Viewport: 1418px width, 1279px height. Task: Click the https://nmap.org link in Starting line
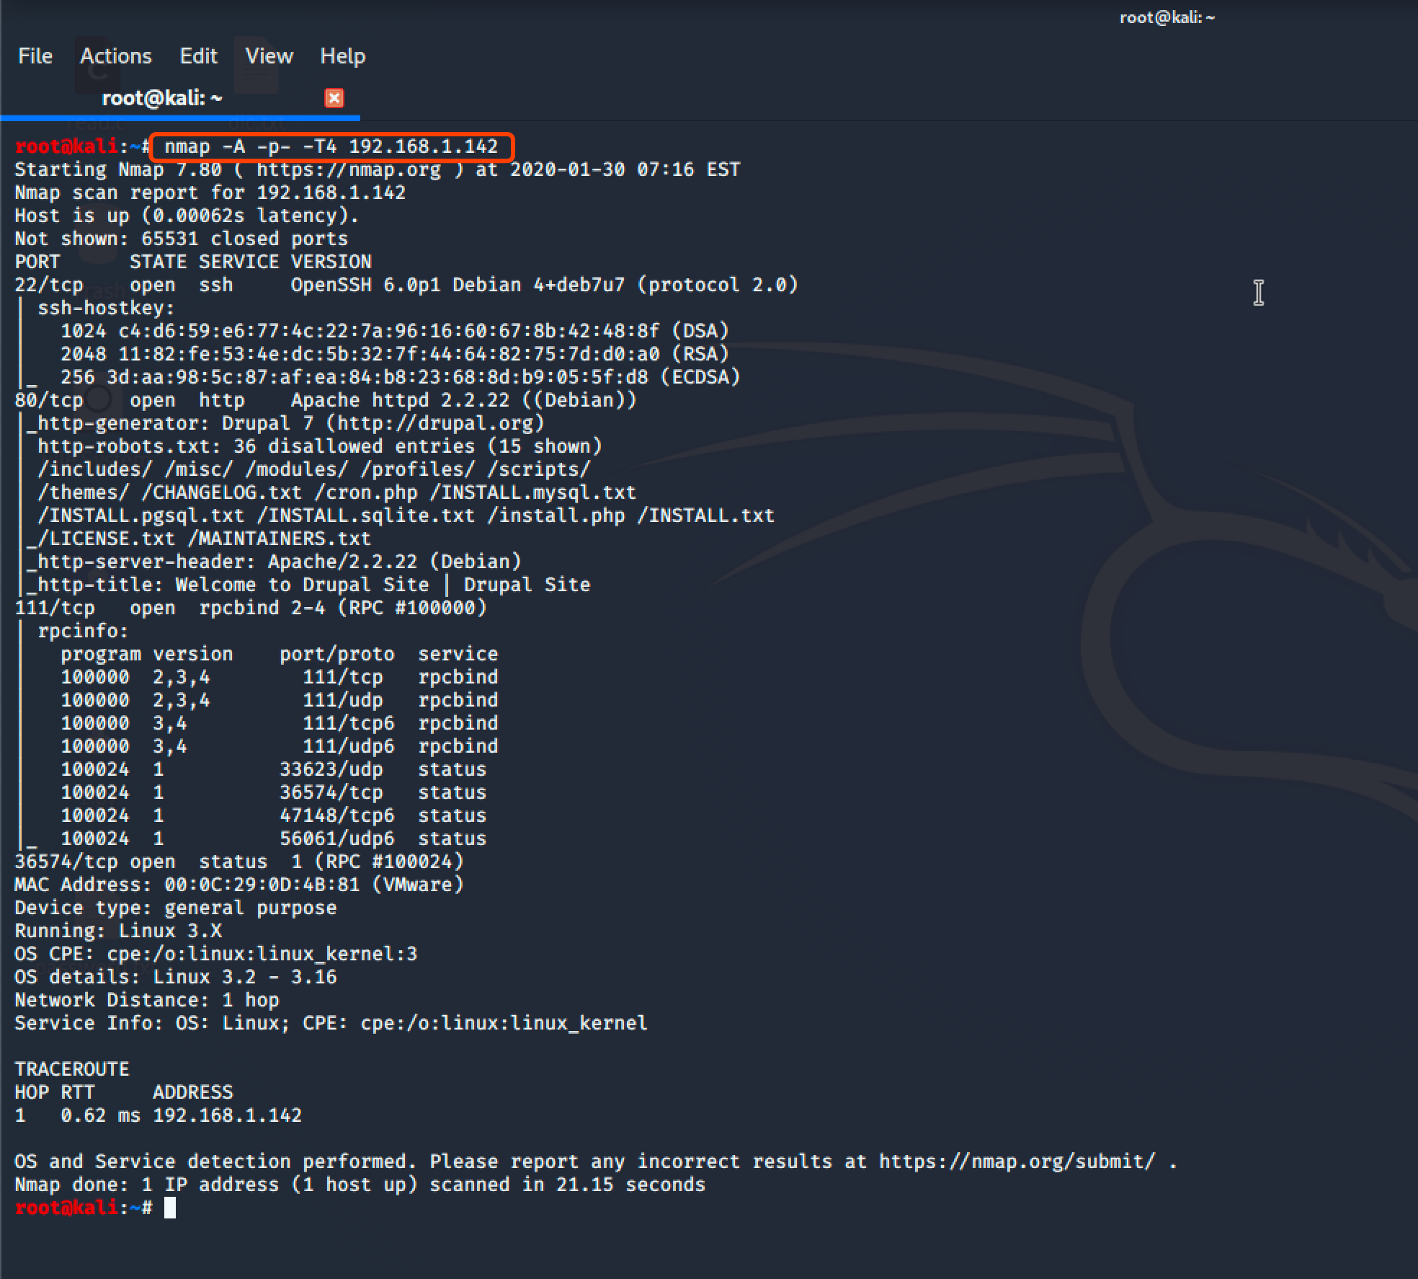tap(348, 170)
